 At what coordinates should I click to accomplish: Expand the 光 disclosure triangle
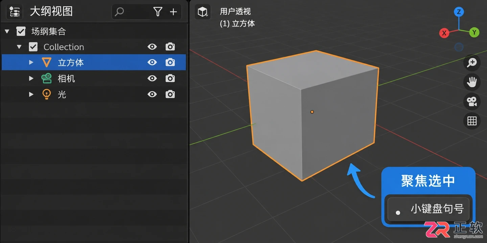coord(31,94)
